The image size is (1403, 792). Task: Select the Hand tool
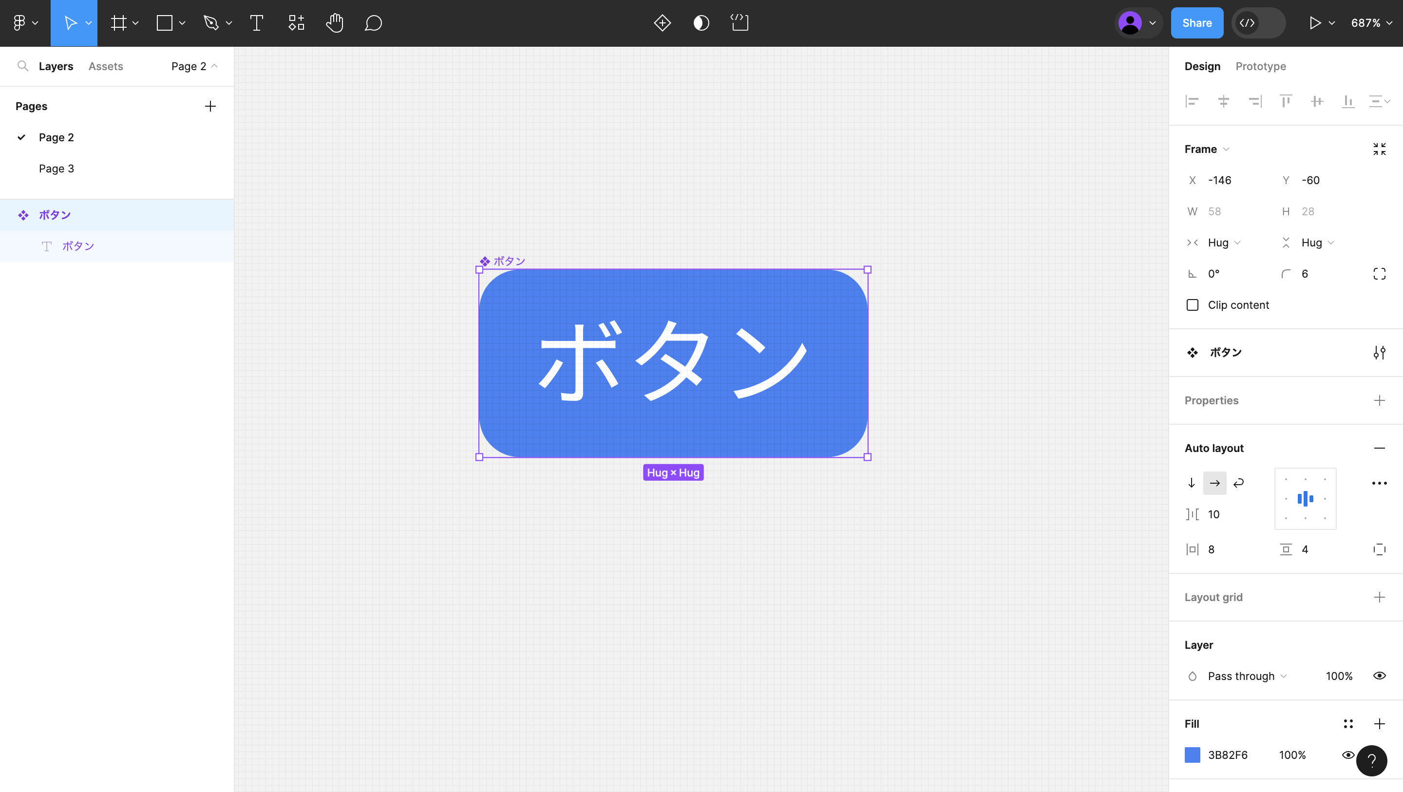pos(334,23)
